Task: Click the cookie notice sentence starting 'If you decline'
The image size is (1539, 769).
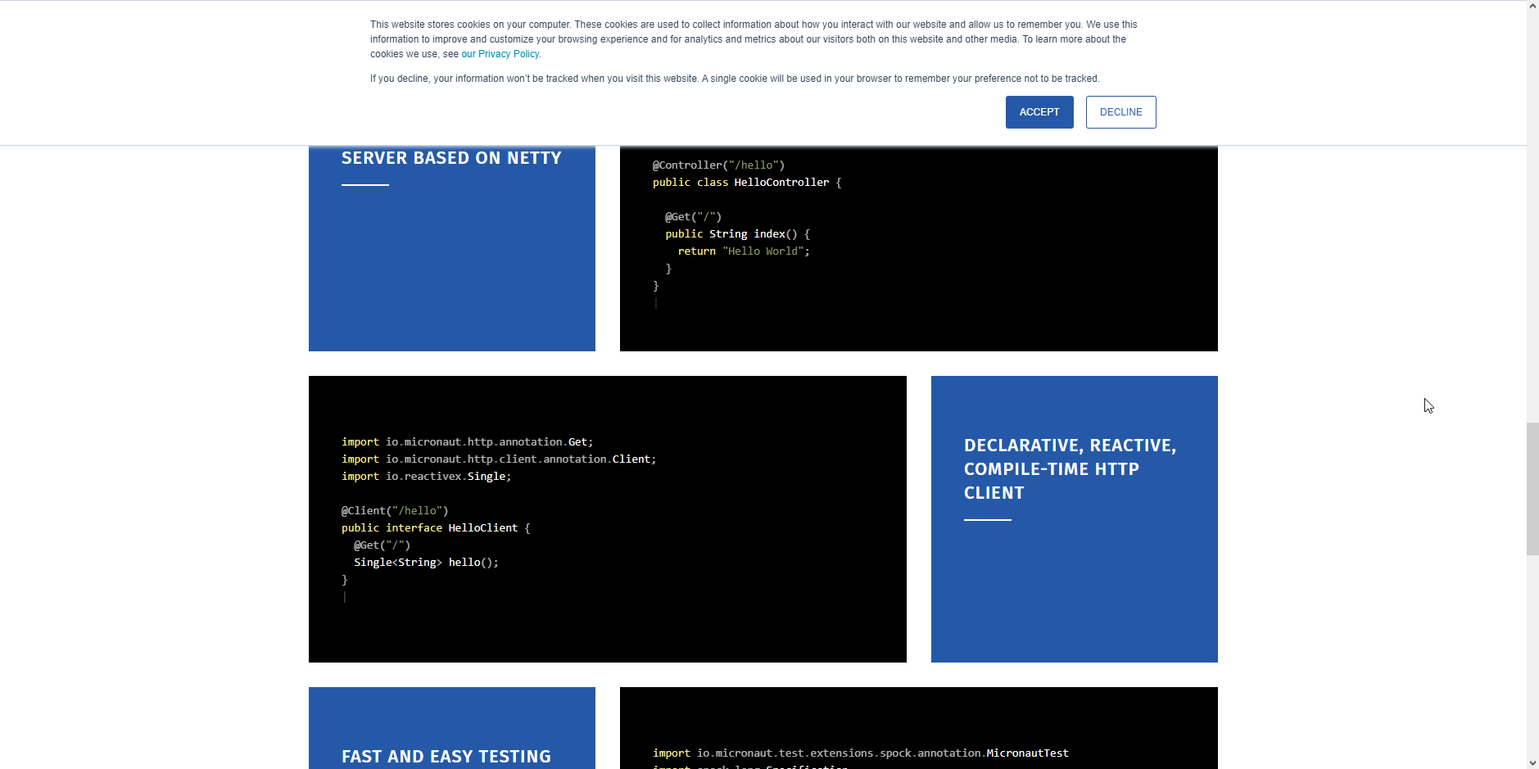Action: [734, 79]
